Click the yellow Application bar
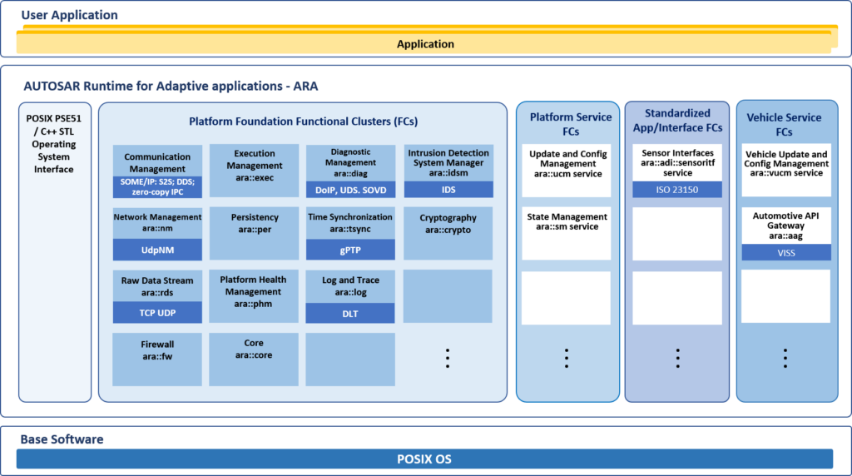 click(x=425, y=44)
